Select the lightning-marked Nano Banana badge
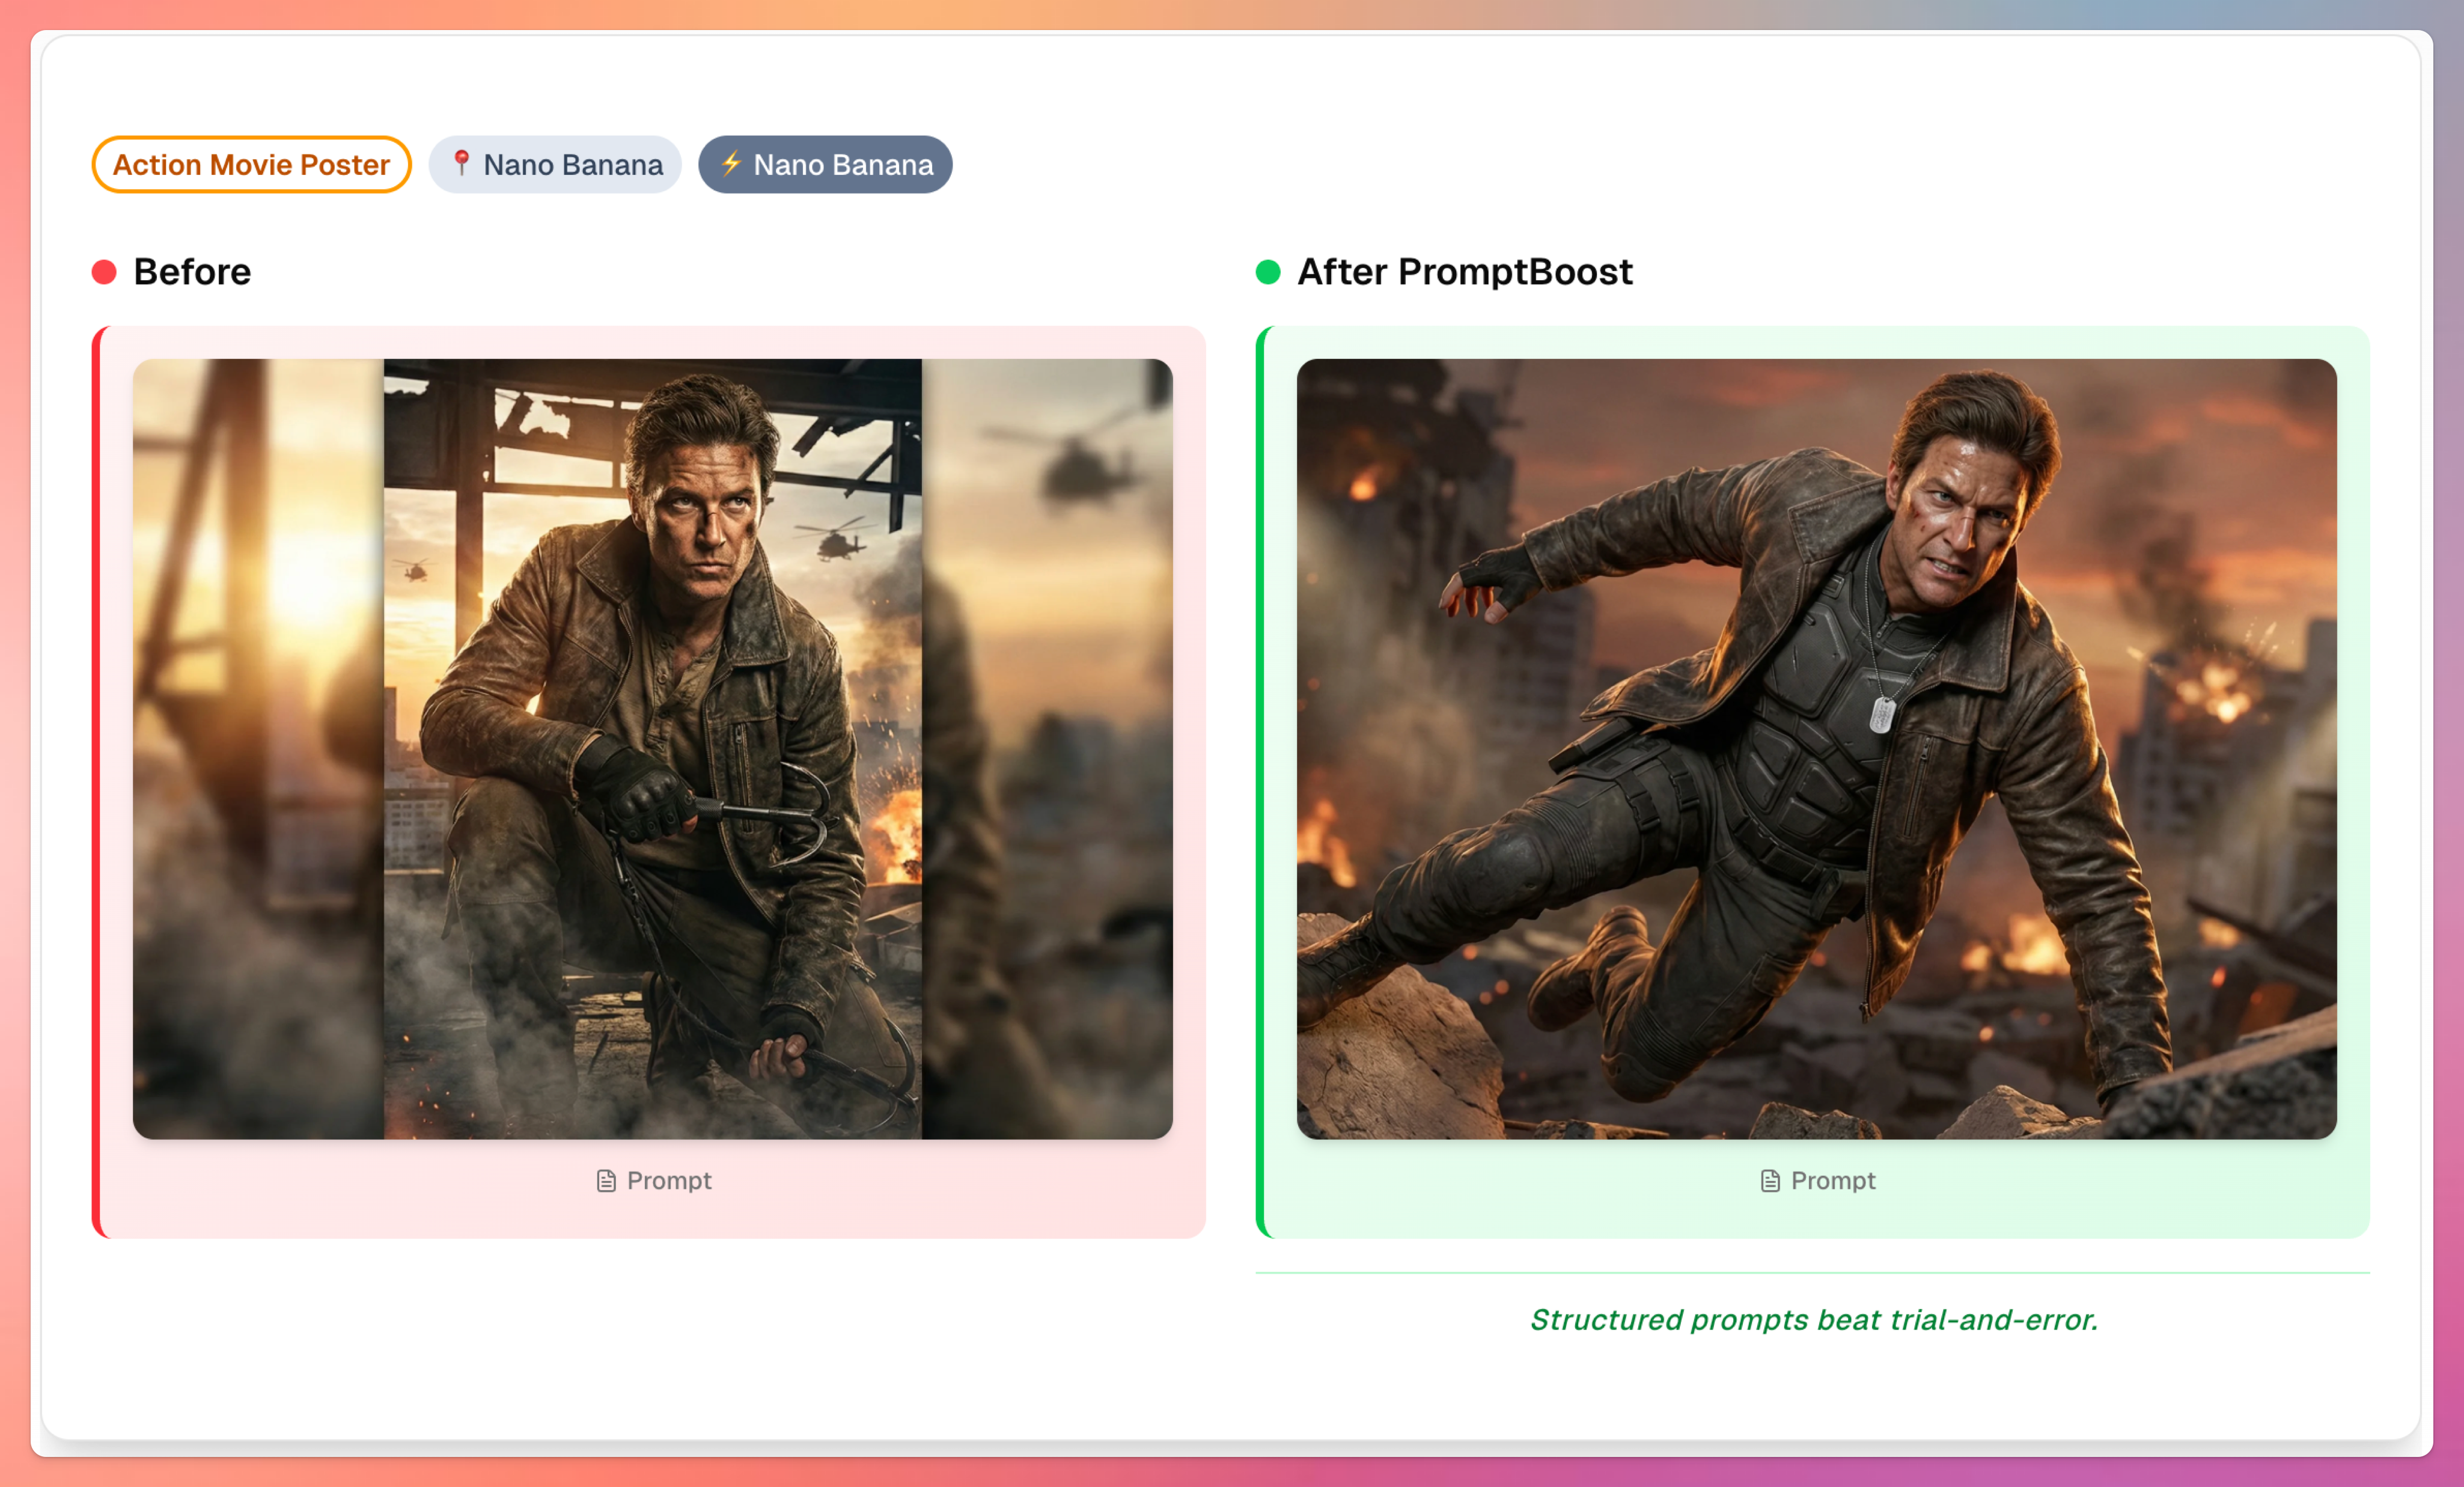 point(825,164)
